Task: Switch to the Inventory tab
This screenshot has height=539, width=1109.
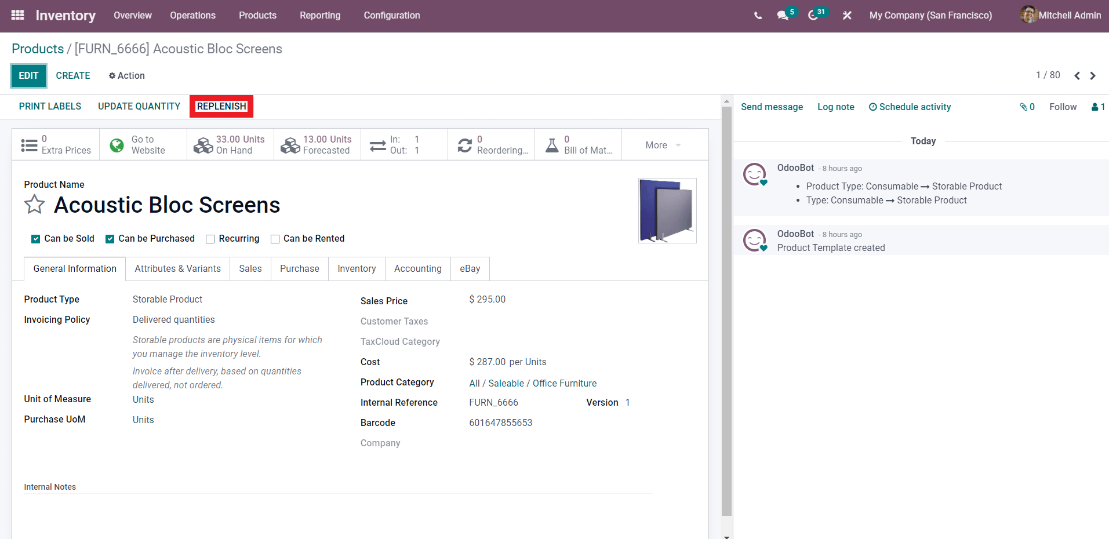Action: 357,269
